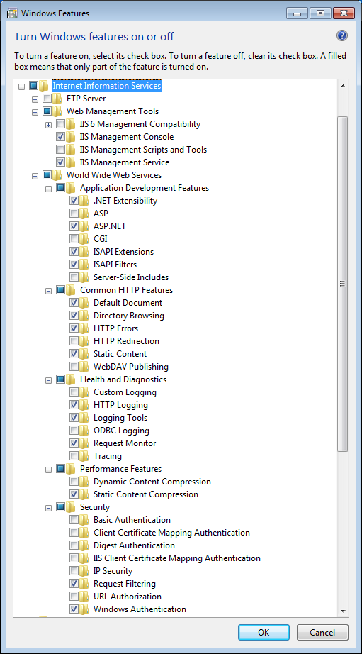The width and height of the screenshot is (362, 654).
Task: Collapse the Web Management Tools node
Action: pos(35,112)
